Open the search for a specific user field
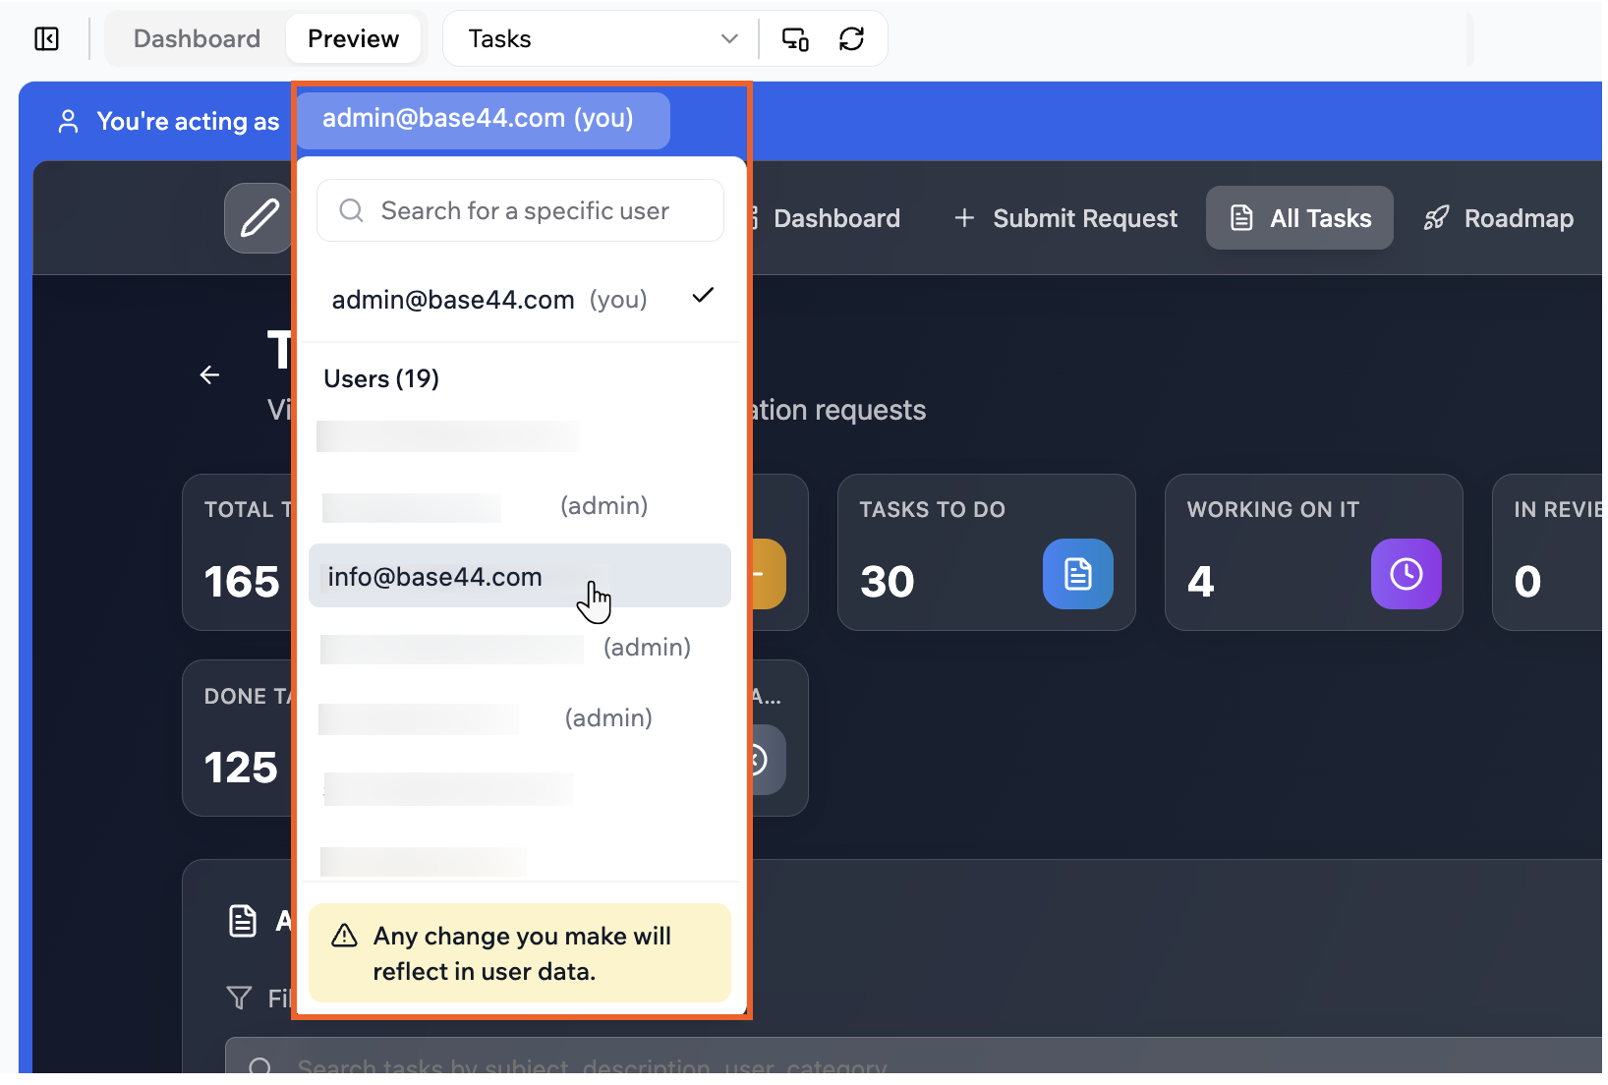This screenshot has height=1085, width=1608. 520,210
